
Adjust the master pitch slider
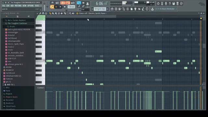(x=47, y=6)
